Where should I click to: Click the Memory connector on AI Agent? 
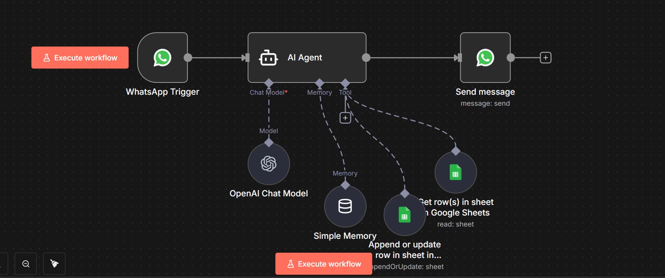(x=319, y=83)
